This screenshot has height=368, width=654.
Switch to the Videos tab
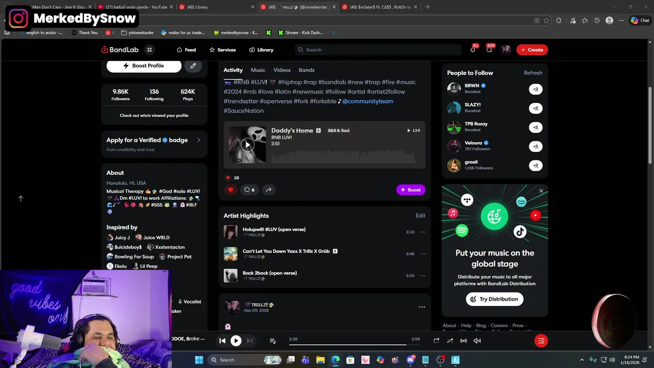click(x=282, y=70)
